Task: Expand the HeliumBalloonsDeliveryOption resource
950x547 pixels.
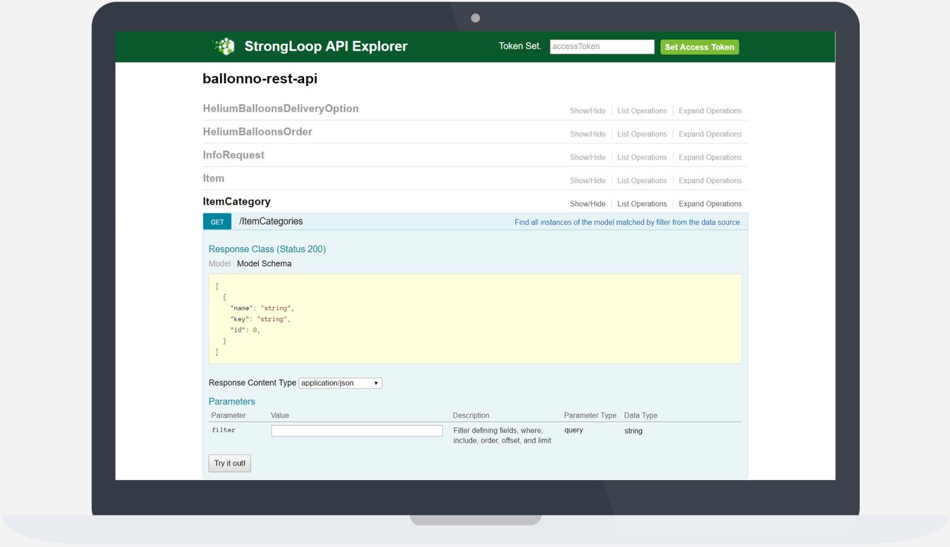Action: click(x=280, y=109)
